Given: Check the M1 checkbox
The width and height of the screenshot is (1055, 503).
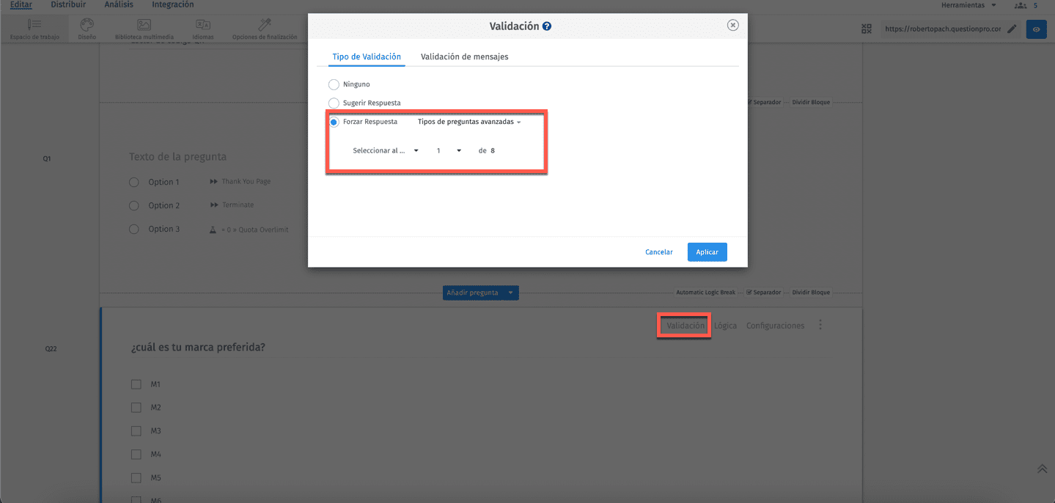Looking at the screenshot, I should [136, 384].
